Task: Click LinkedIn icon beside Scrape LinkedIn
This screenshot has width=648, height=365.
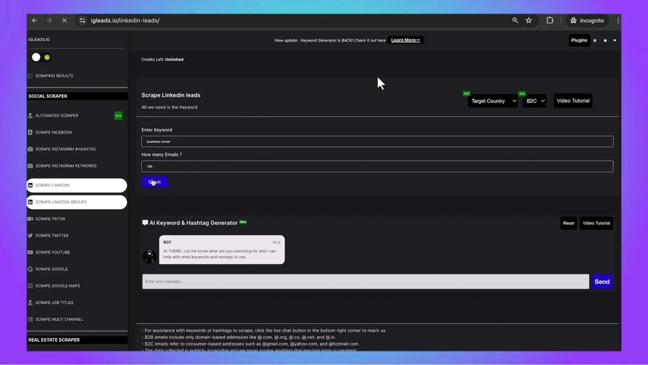Action: pyautogui.click(x=30, y=185)
